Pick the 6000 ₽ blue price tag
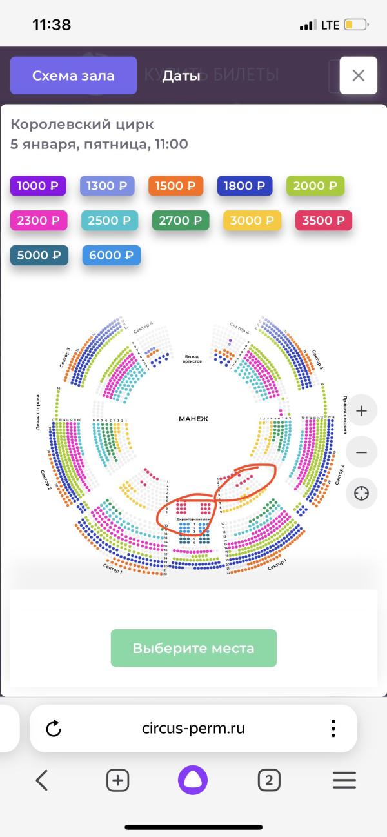Screen dimensions: 387x837 [x=111, y=256]
